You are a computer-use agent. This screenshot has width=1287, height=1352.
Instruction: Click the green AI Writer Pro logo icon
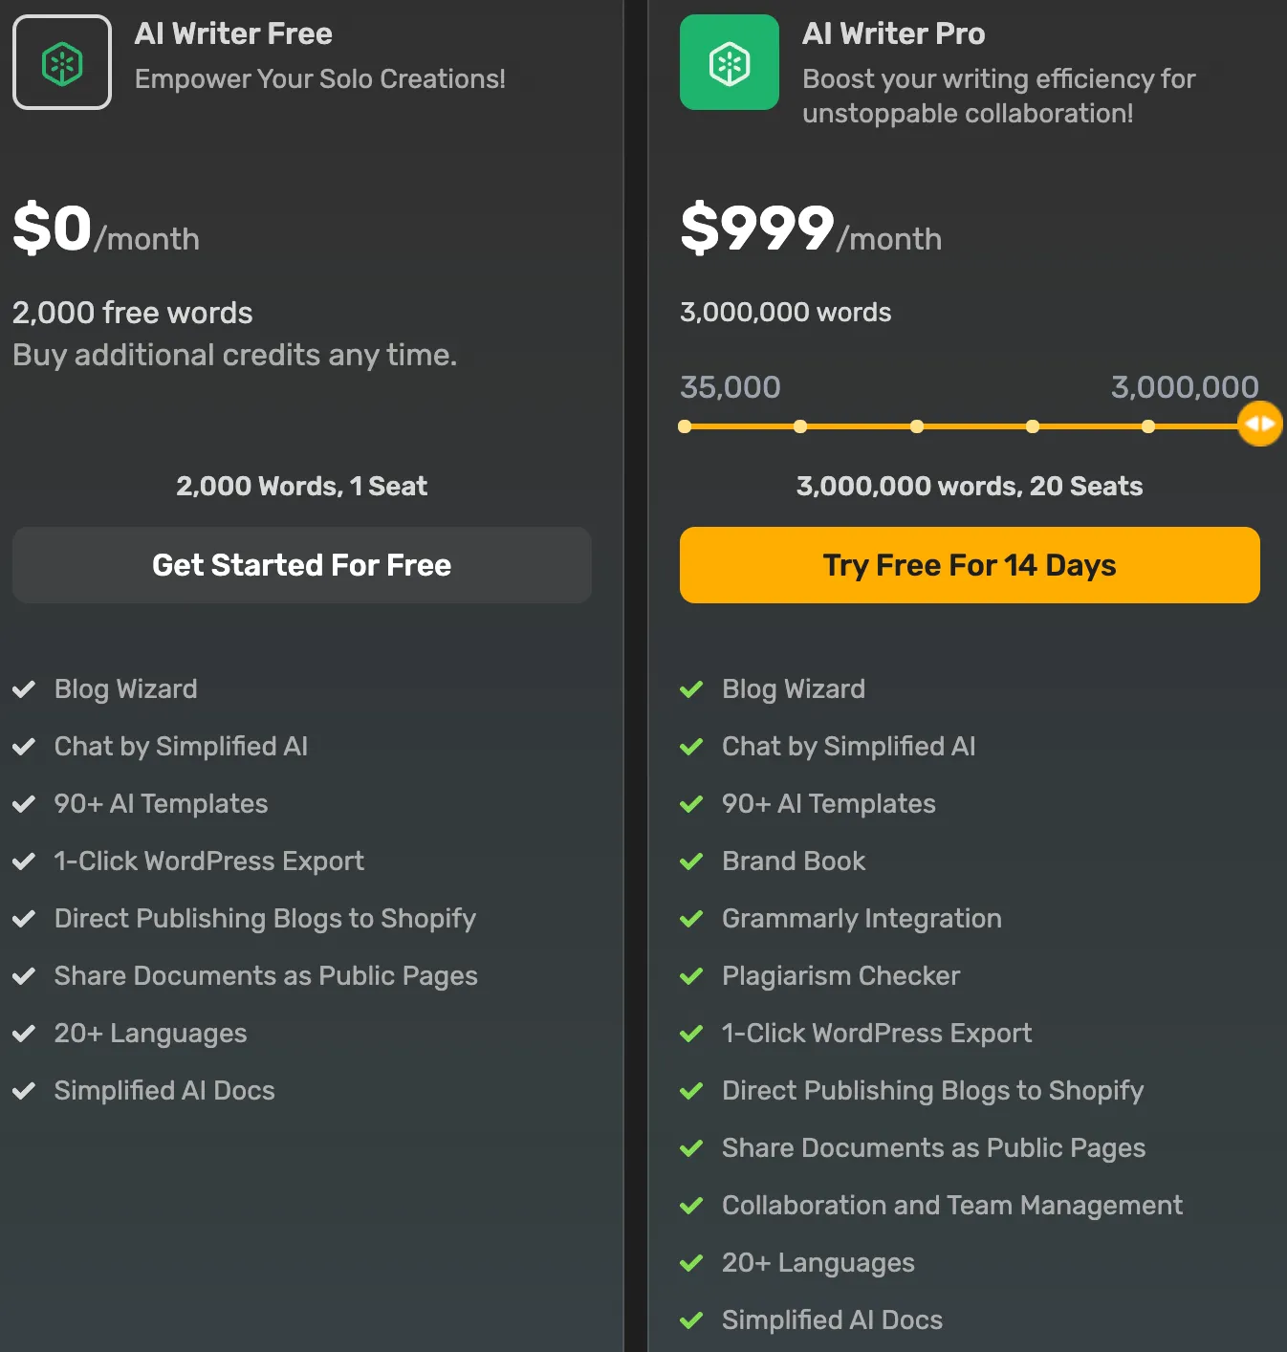730,62
